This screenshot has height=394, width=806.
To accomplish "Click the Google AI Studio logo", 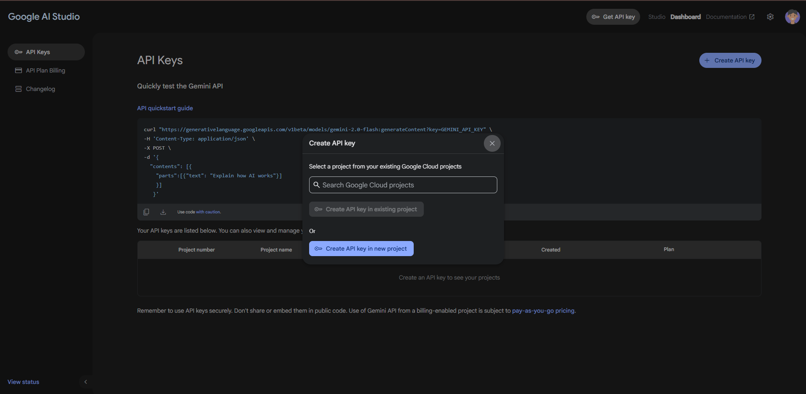I will (x=44, y=17).
